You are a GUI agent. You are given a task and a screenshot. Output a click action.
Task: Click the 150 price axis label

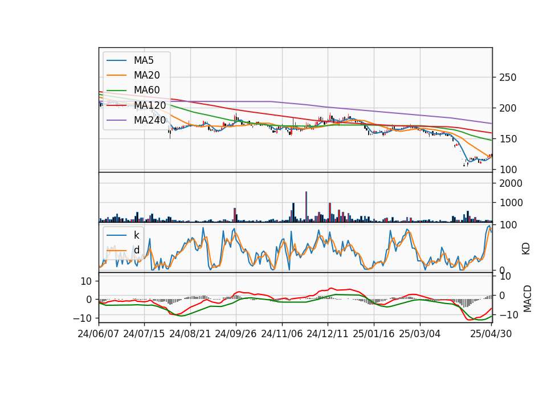pyautogui.click(x=508, y=139)
